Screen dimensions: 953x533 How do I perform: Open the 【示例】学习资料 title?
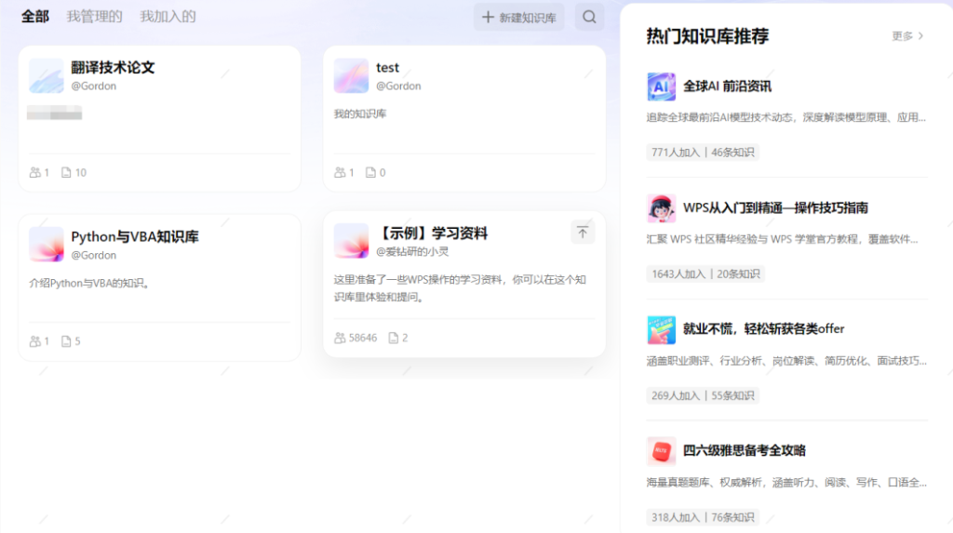[x=432, y=233]
